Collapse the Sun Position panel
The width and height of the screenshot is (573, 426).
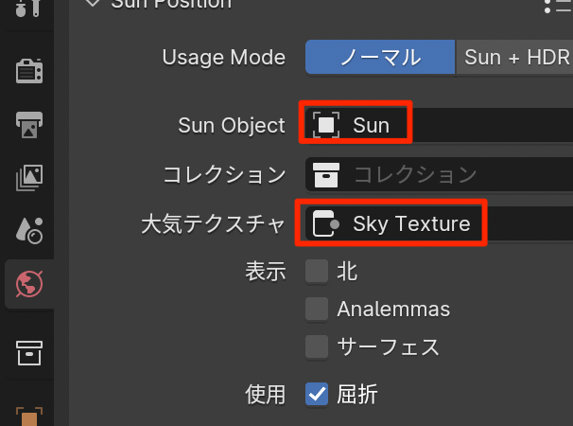[92, 4]
